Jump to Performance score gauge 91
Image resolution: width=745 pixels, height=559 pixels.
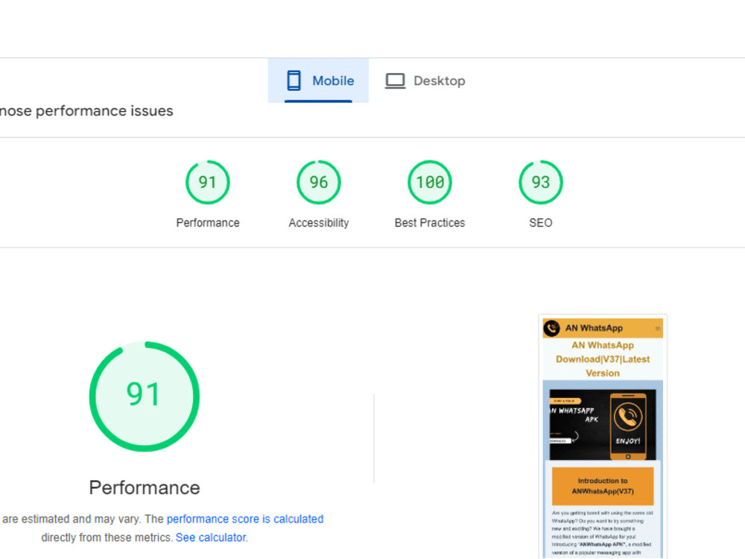click(208, 182)
